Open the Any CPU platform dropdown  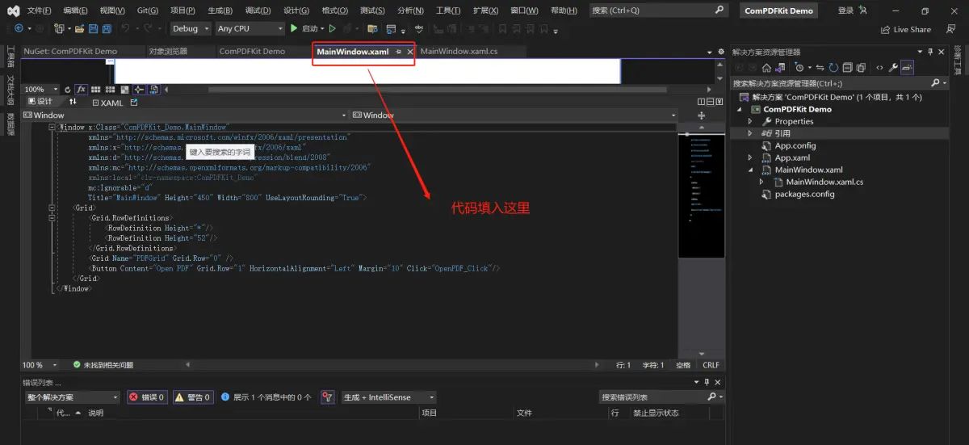tap(250, 28)
